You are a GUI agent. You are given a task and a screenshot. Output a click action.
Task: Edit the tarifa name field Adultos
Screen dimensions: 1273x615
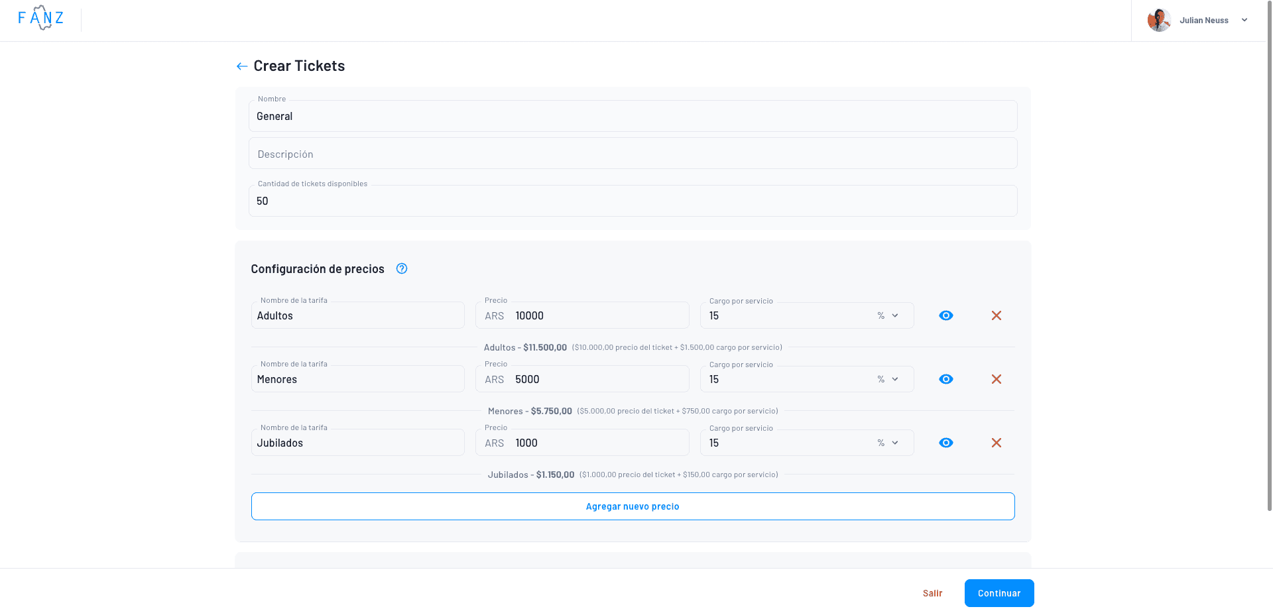[357, 315]
